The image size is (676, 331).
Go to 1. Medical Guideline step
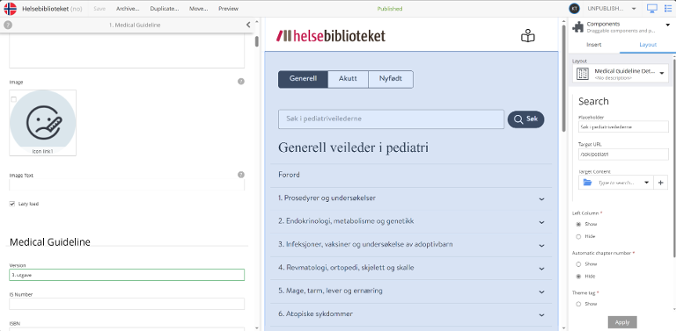(135, 25)
